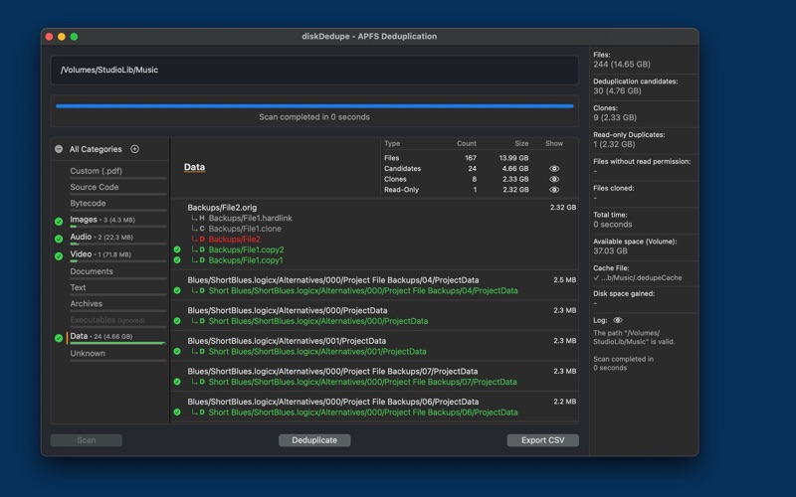This screenshot has width=796, height=497.
Task: Click the Data heading in summary panel
Action: pos(194,167)
